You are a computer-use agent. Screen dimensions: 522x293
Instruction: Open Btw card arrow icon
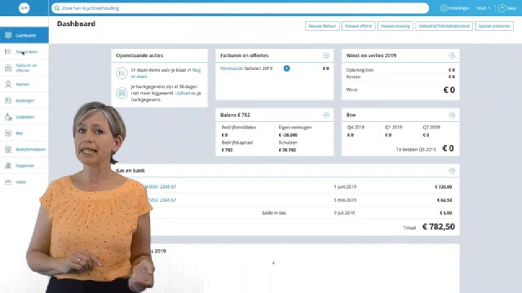click(452, 115)
